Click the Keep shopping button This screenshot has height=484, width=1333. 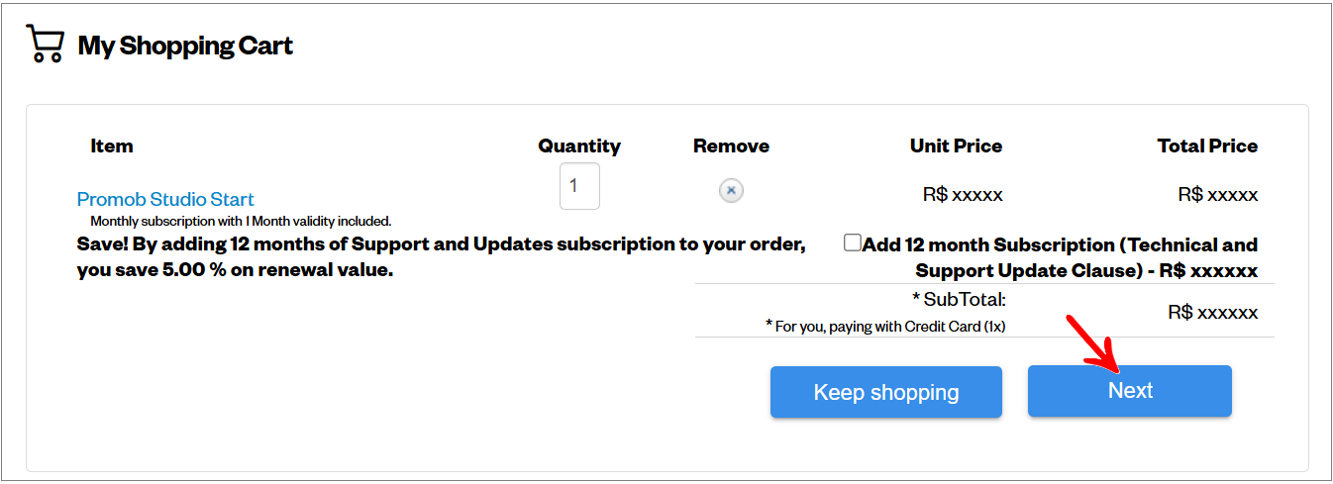click(x=886, y=392)
